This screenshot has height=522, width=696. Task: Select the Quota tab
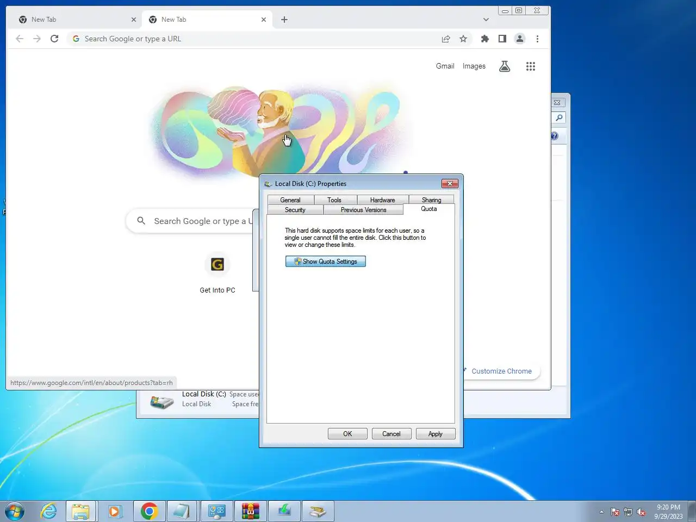pyautogui.click(x=429, y=209)
